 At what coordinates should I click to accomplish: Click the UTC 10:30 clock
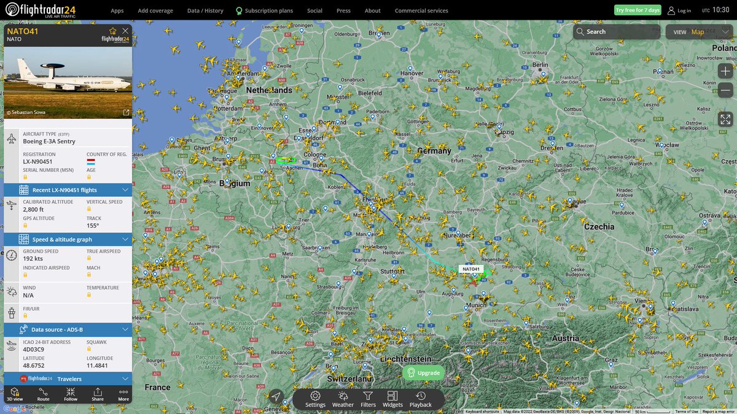click(716, 10)
